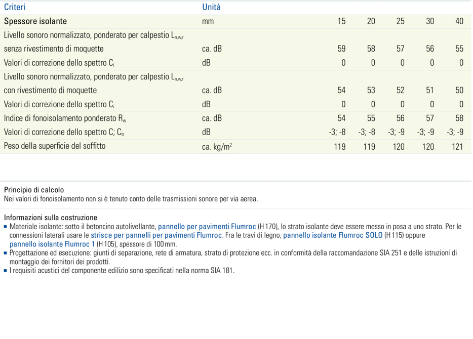Image resolution: width=473 pixels, height=339 pixels.
Task: Click Peso della superficie del soffitto label
Action: (55, 146)
